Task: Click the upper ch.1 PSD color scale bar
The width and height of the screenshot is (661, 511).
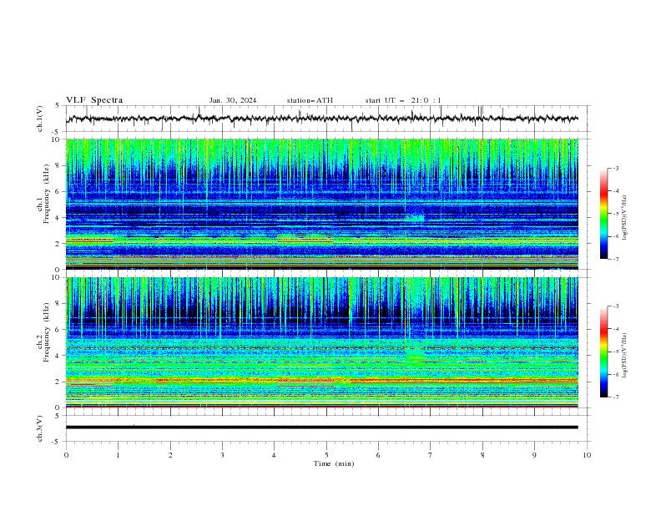Action: [604, 214]
